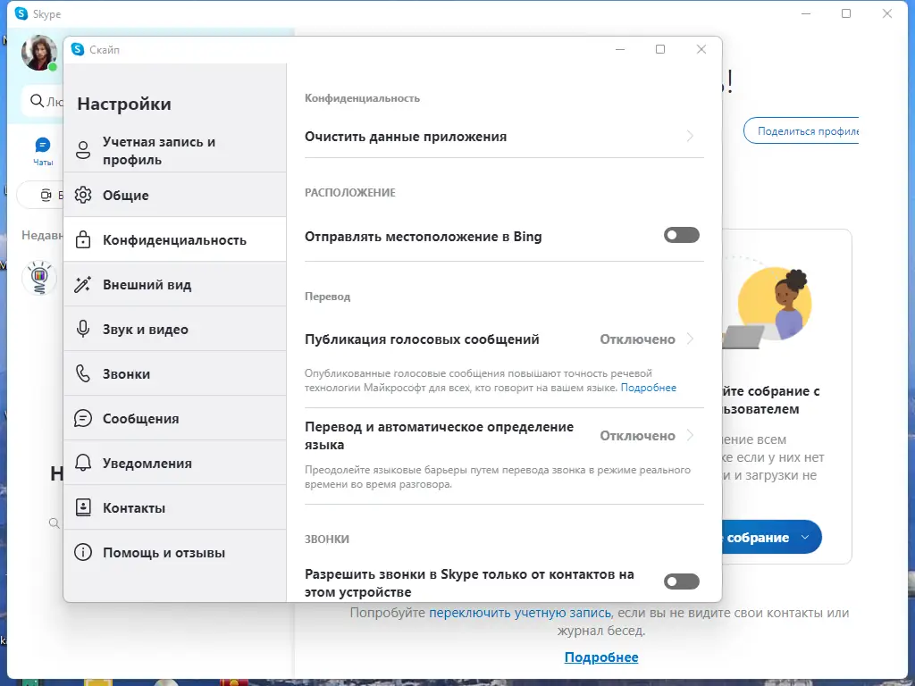The width and height of the screenshot is (915, 686).
Task: Toggle allowing Skype calls from contacts only
Action: 681,581
